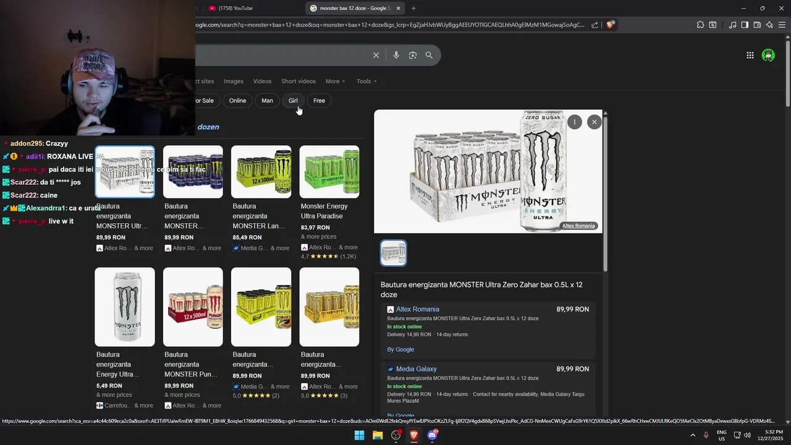Open the Images search tab
Viewport: 791px width, 445px height.
click(x=234, y=81)
